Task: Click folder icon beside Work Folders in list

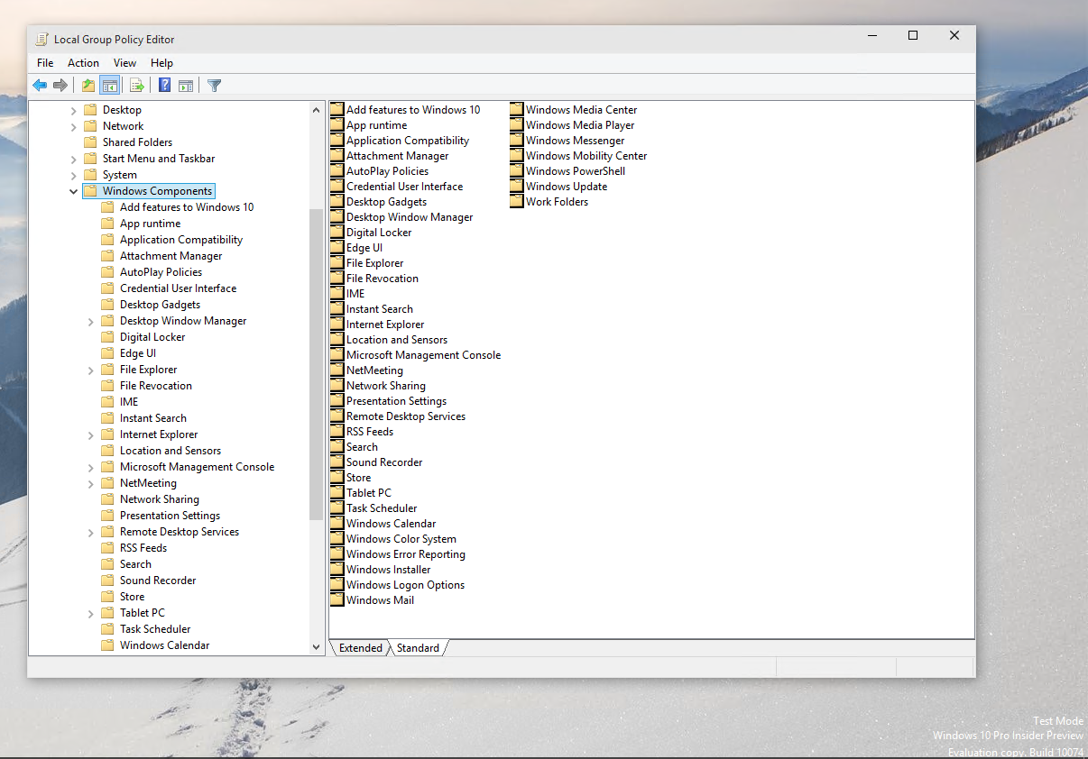Action: pos(517,202)
